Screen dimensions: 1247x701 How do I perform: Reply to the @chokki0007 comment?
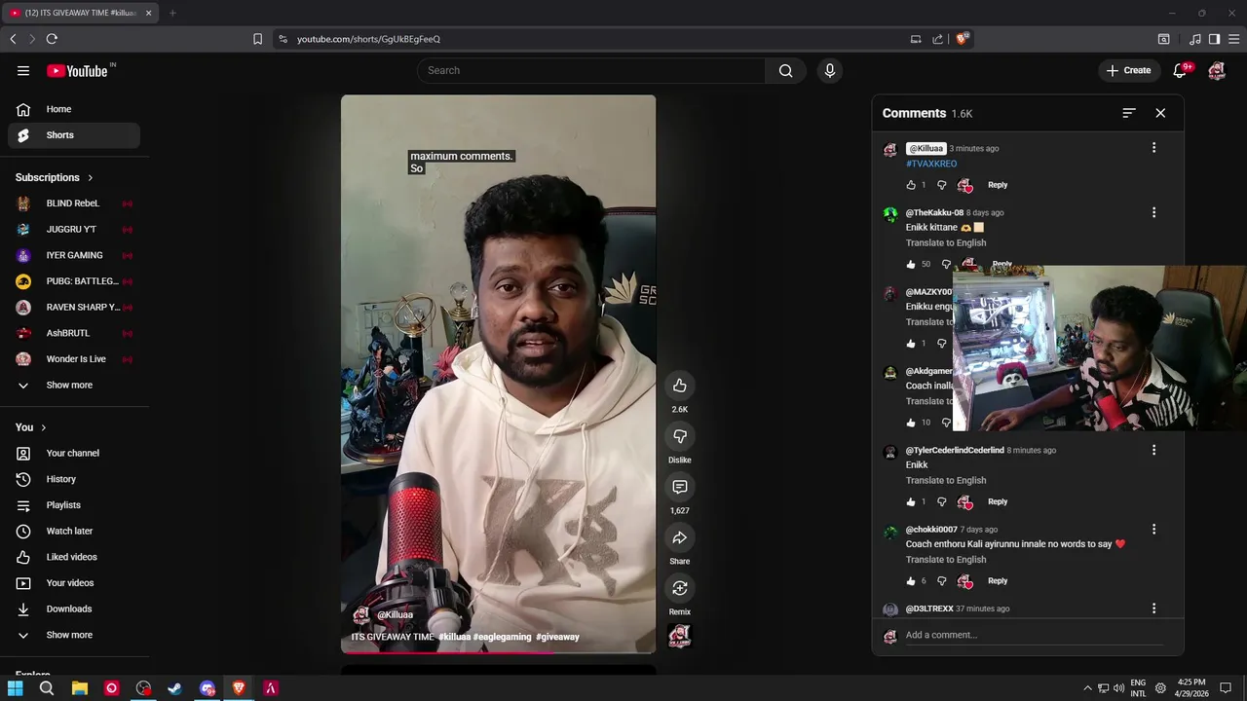(998, 581)
